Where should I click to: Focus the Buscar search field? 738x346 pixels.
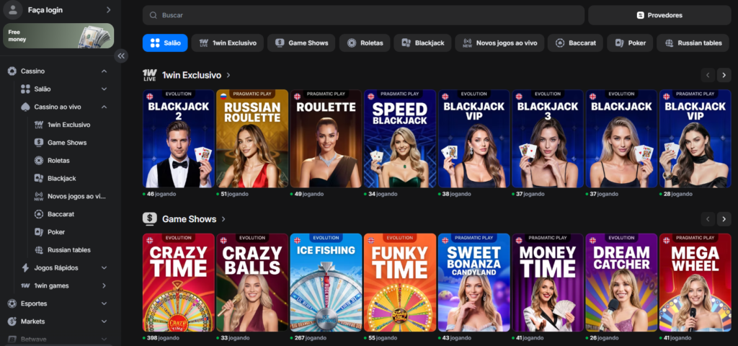tap(363, 15)
